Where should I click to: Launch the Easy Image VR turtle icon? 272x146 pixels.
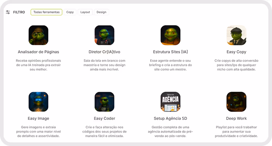tap(39, 102)
